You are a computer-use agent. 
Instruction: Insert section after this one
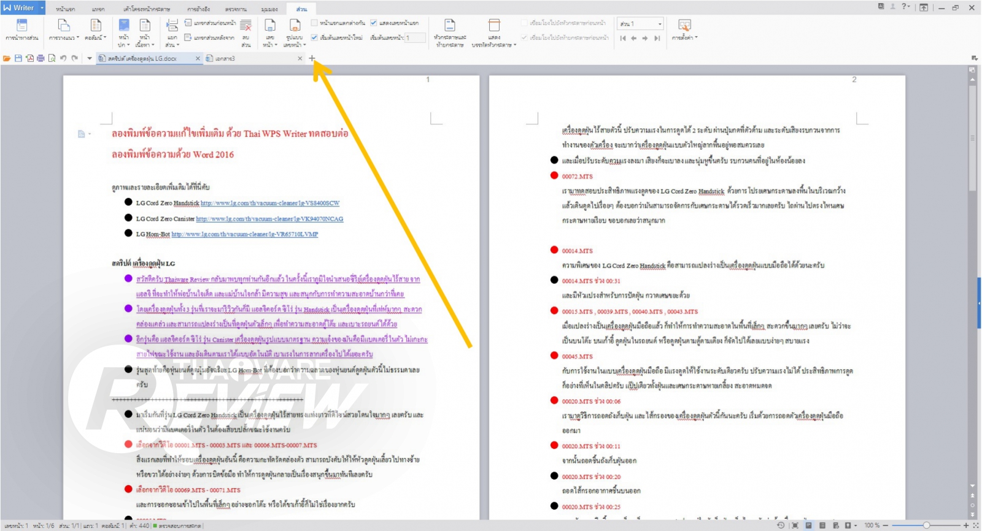point(209,38)
